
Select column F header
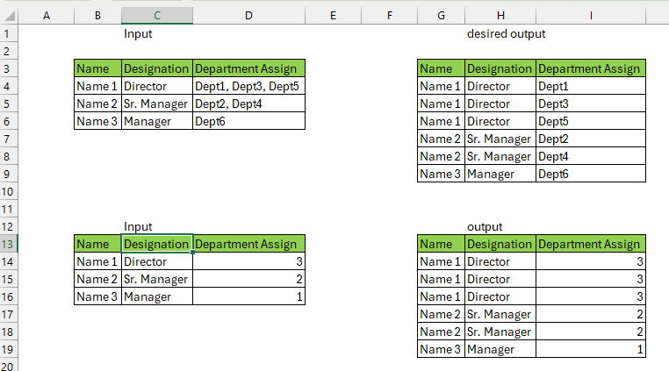coord(389,15)
